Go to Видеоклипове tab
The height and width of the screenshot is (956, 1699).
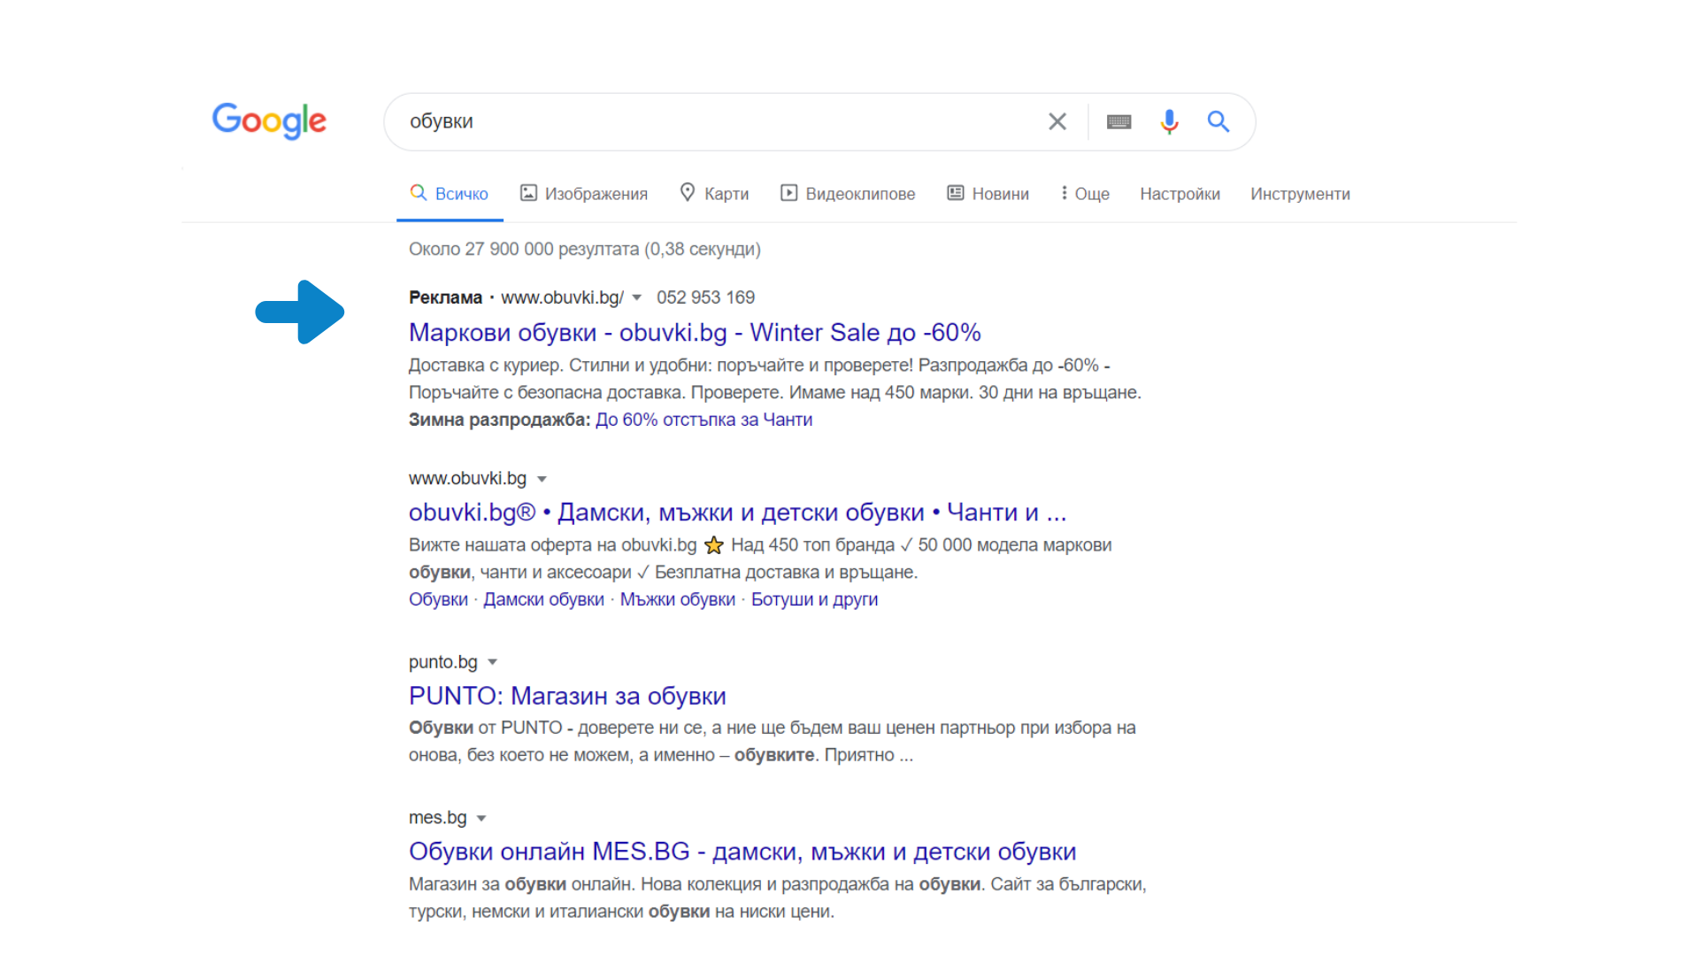pos(848,194)
